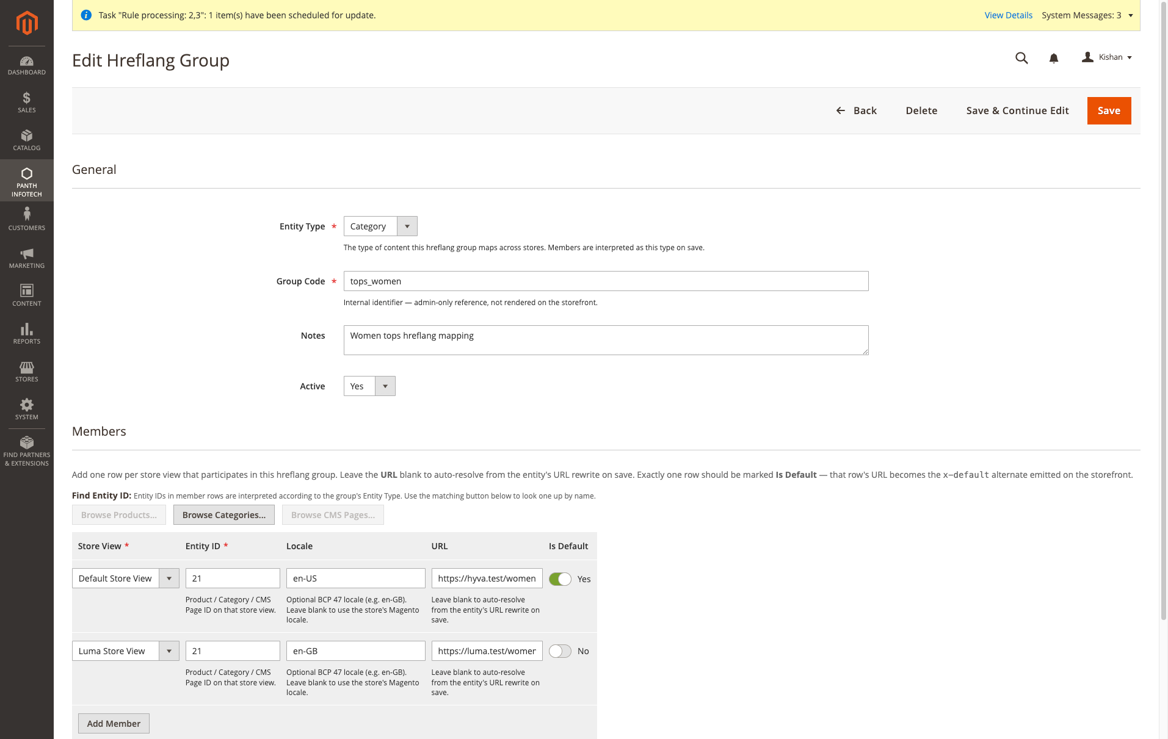Select the Content sidebar icon
The width and height of the screenshot is (1168, 739).
coord(26,295)
